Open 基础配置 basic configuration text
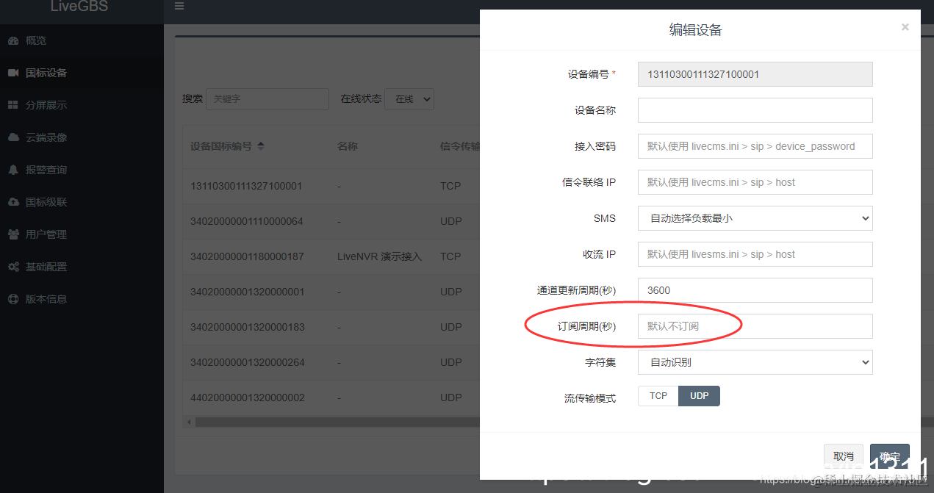 46,267
